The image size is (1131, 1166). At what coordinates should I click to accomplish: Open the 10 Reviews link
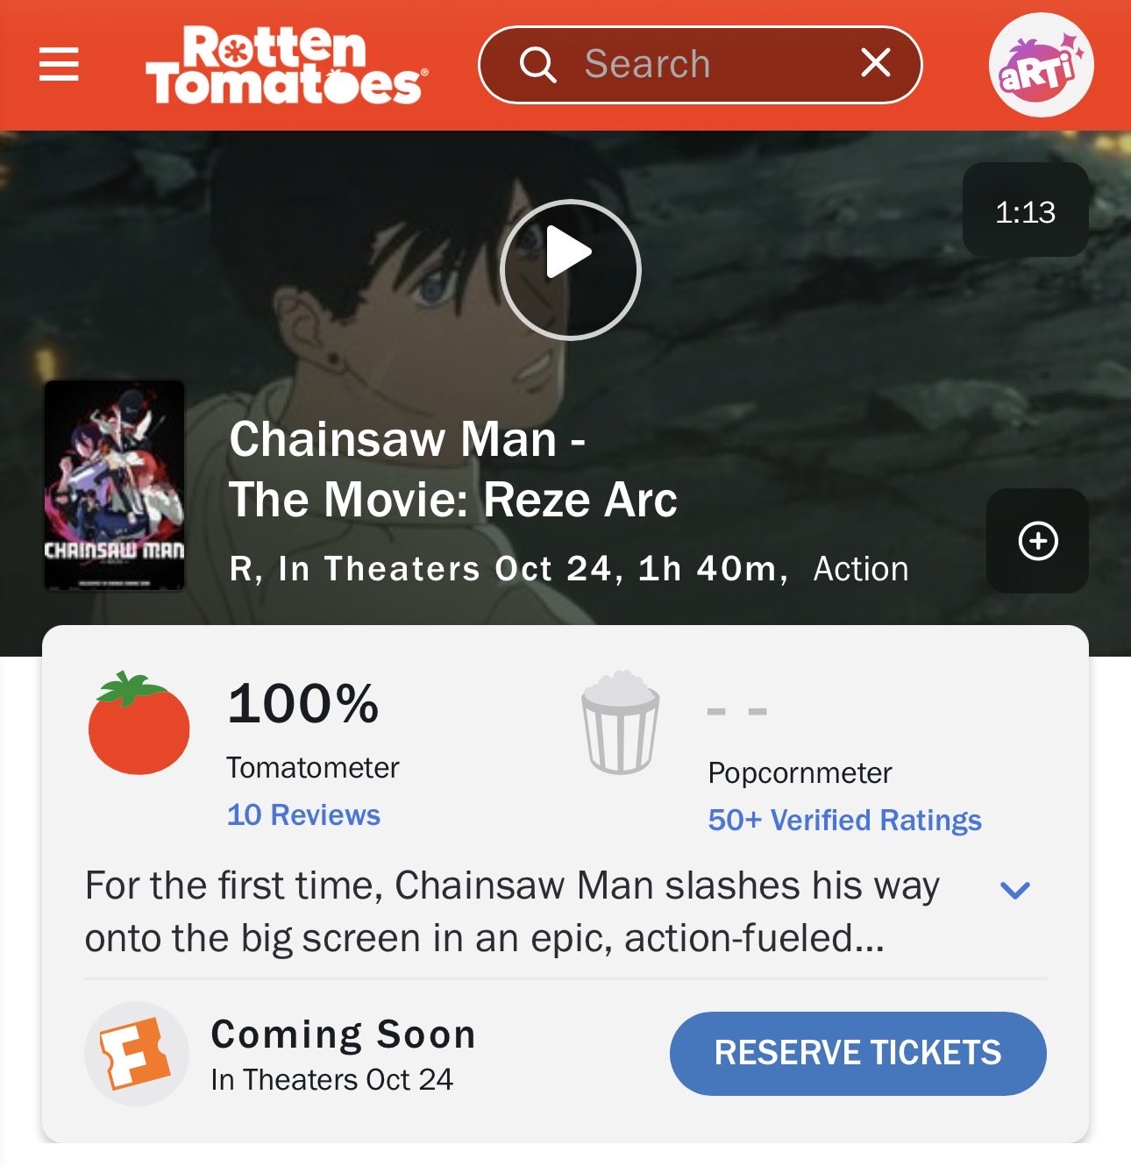(x=303, y=814)
